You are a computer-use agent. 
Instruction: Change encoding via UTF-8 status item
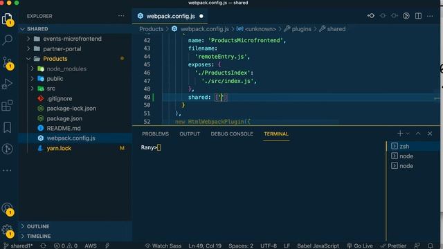tap(269, 246)
